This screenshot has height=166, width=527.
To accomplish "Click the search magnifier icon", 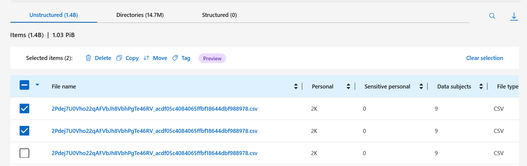I will (492, 16).
